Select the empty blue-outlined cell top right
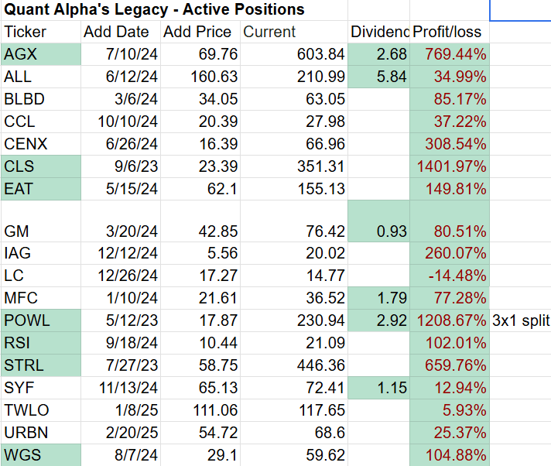The image size is (551, 466). [520, 10]
